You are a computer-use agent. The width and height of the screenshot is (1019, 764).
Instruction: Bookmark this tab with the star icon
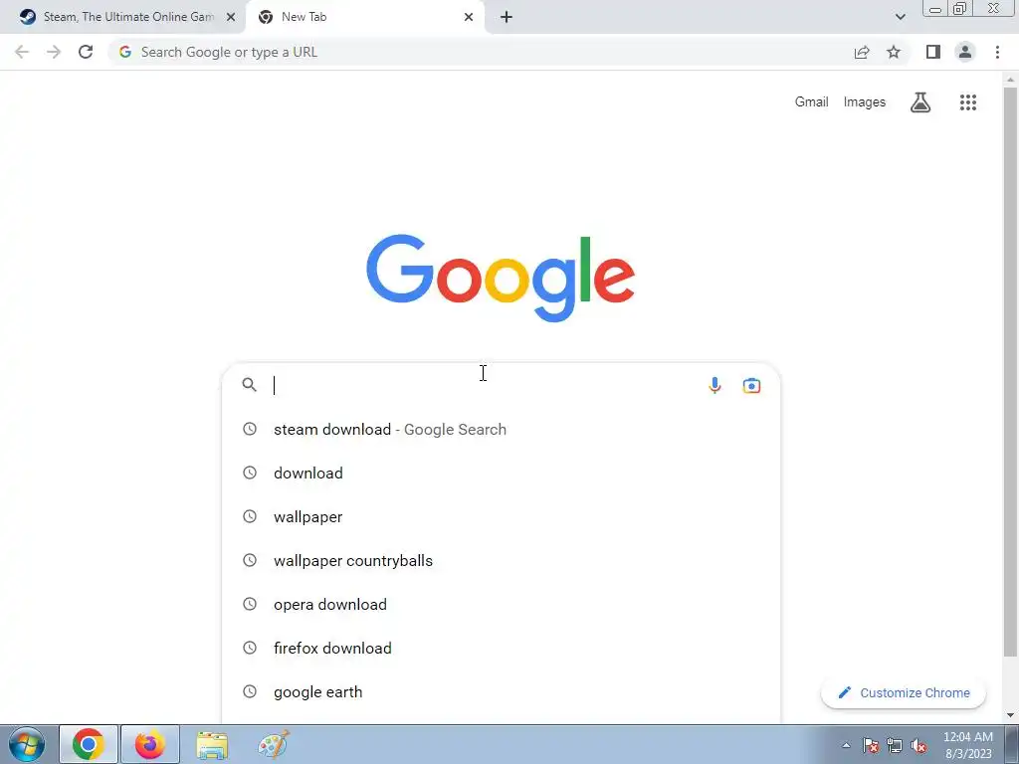[x=894, y=52]
